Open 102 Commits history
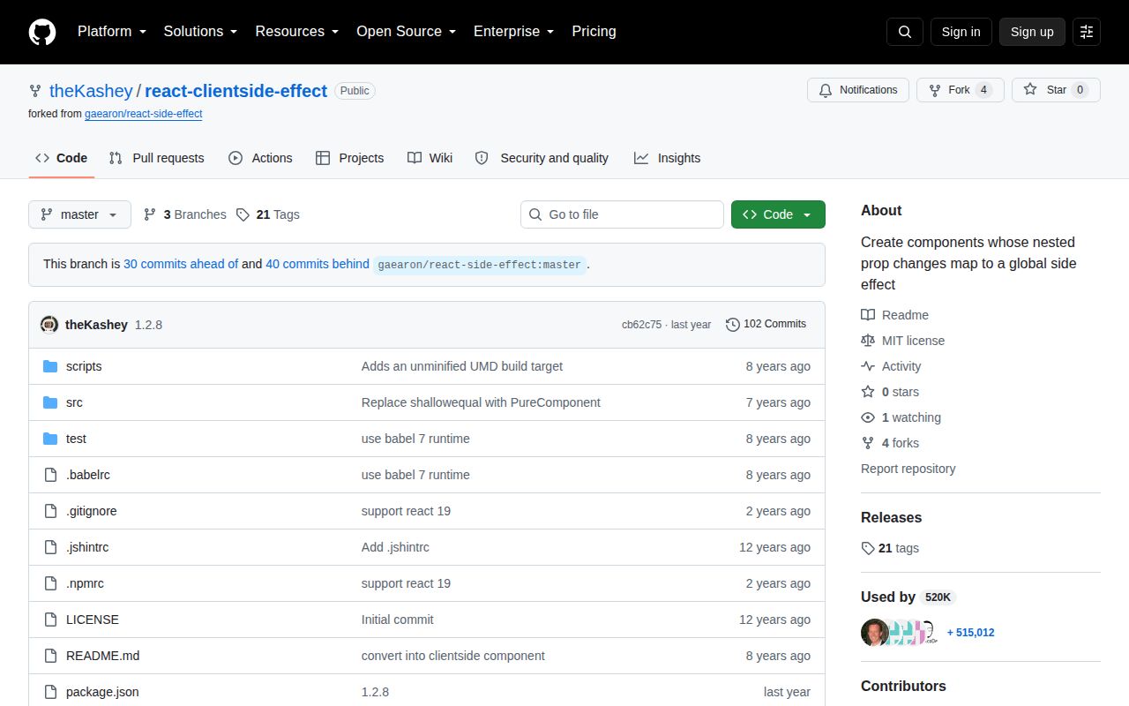This screenshot has height=706, width=1129. (x=766, y=324)
